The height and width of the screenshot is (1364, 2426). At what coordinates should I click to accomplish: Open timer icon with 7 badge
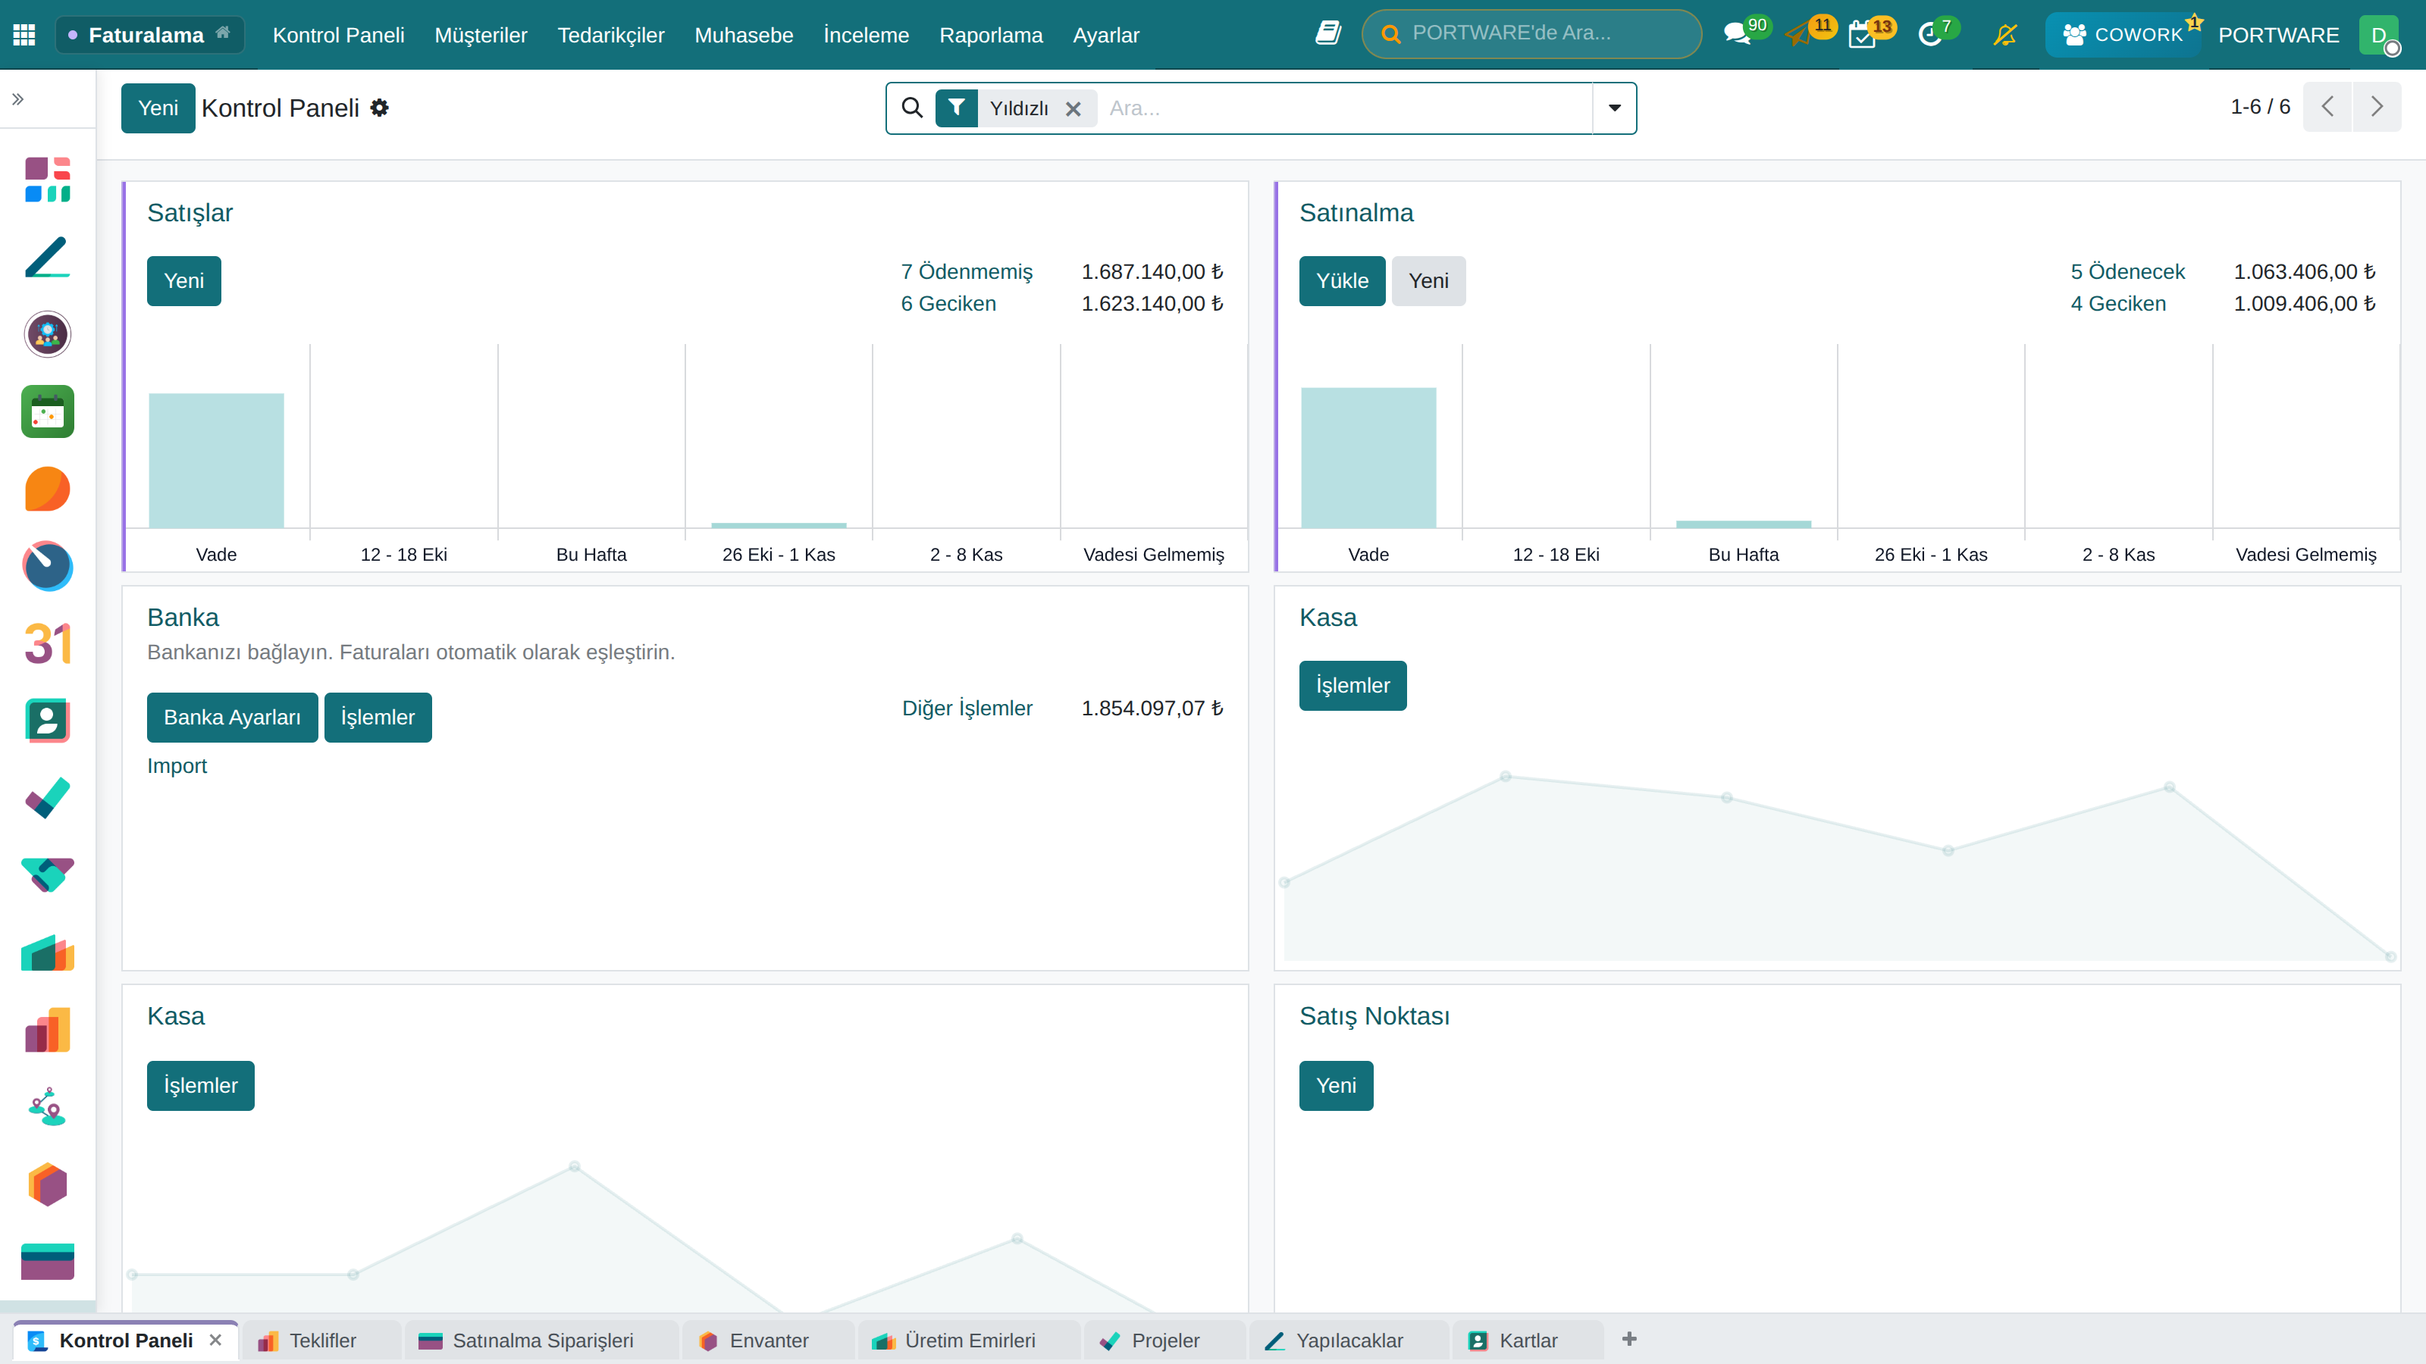[x=1929, y=35]
